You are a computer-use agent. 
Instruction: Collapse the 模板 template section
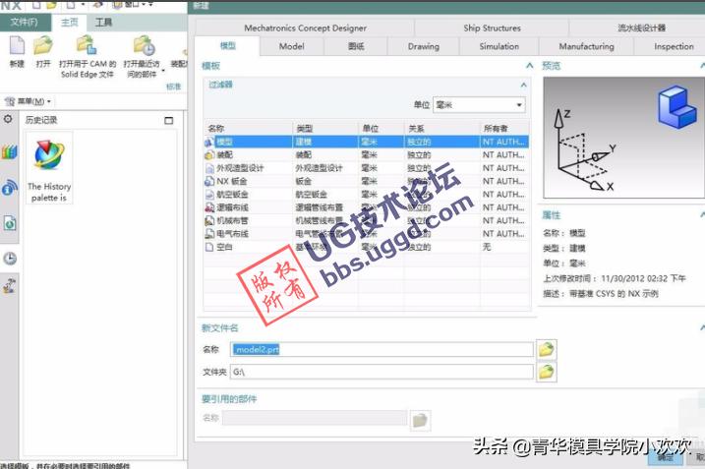click(x=530, y=66)
